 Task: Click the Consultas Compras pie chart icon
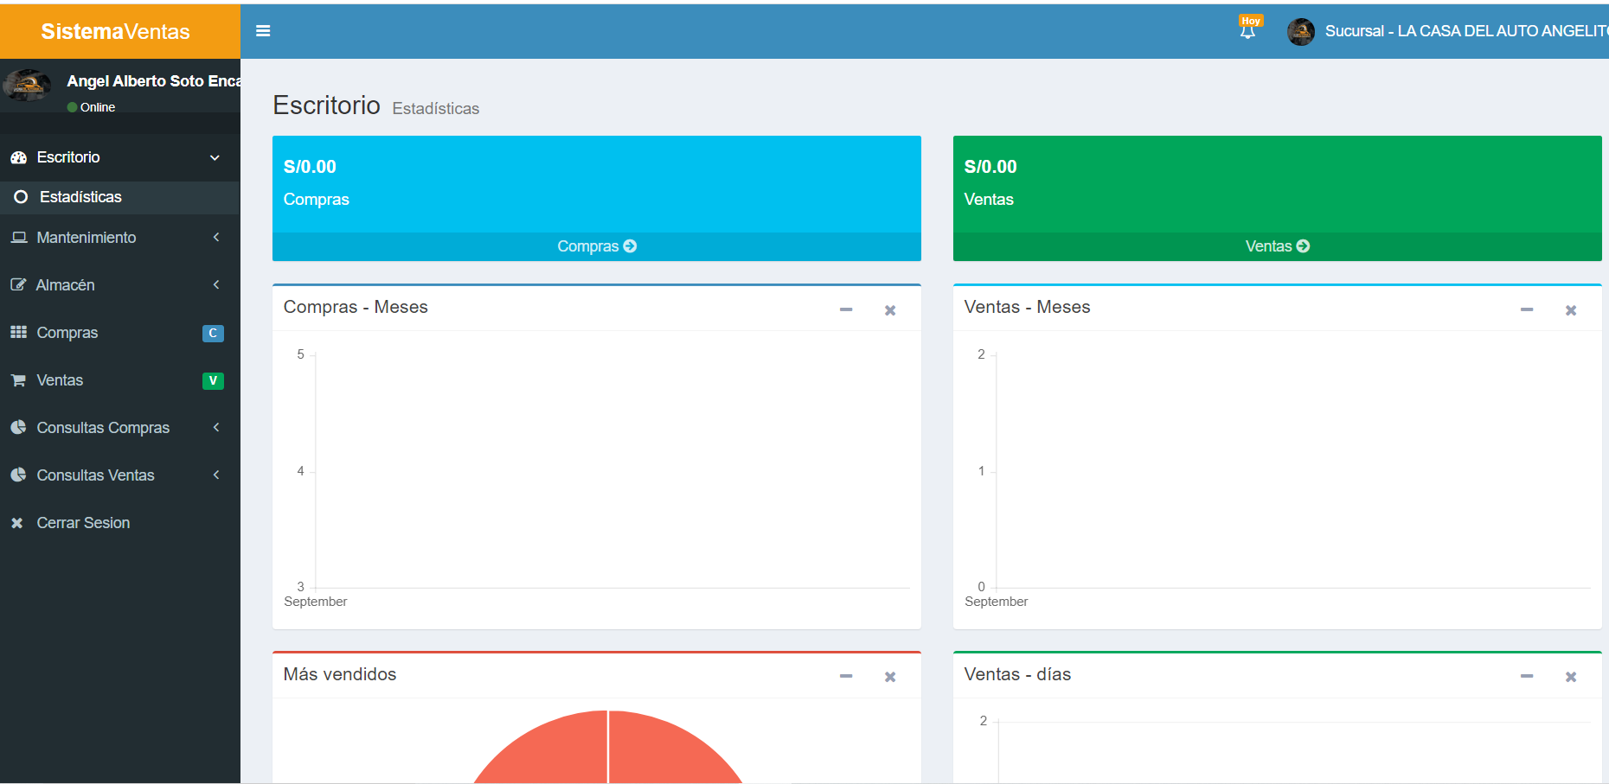point(18,427)
